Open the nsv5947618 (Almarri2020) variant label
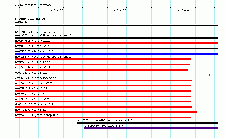The height and width of the screenshot is (138, 225). (x=33, y=41)
